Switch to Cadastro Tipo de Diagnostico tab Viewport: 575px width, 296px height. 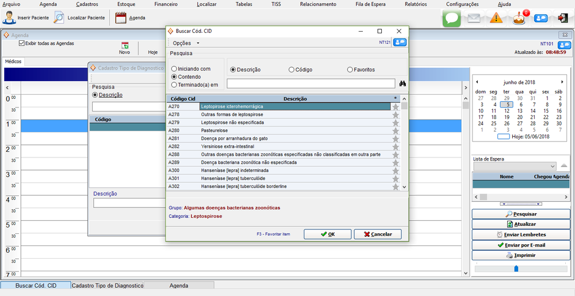[x=107, y=286]
